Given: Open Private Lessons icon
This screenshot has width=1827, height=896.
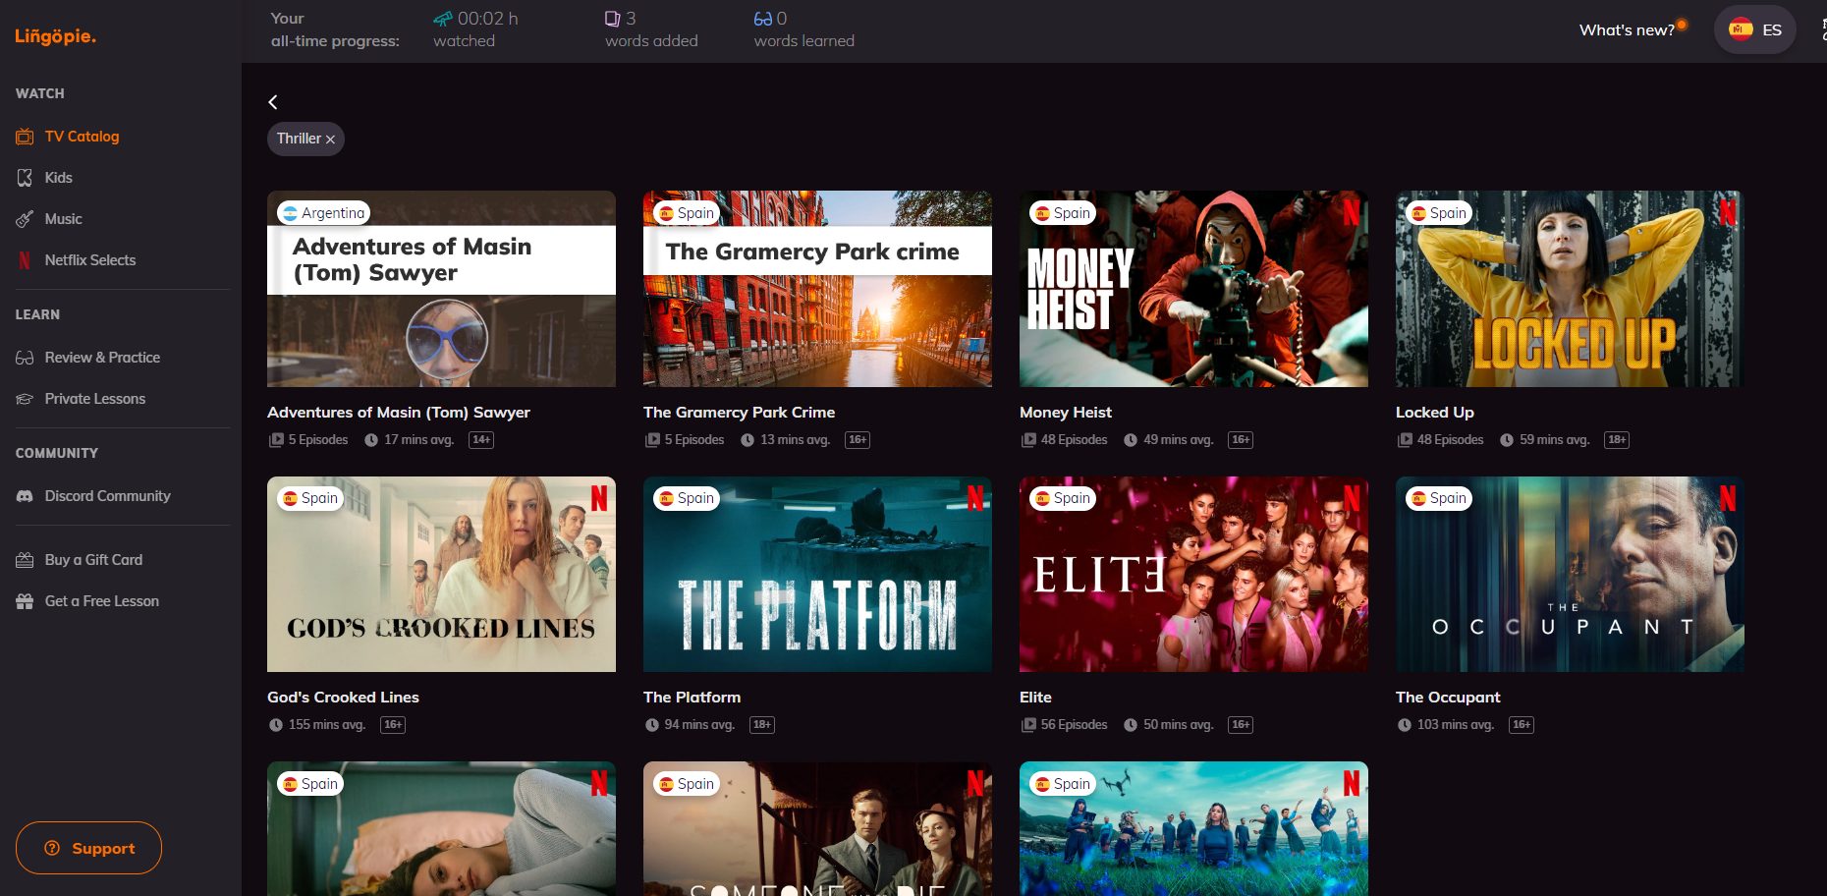Looking at the screenshot, I should click(25, 399).
